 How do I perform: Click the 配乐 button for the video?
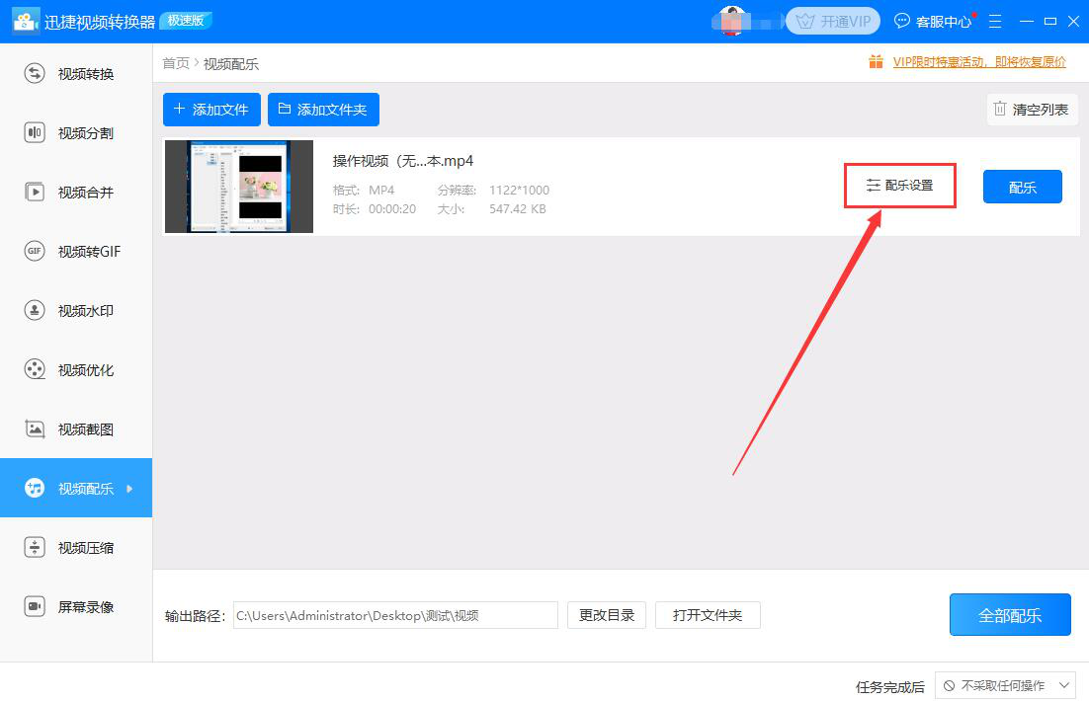click(x=1023, y=187)
